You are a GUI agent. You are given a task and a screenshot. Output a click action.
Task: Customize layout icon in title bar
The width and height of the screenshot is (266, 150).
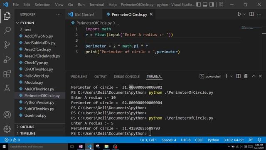pyautogui.click(x=221, y=5)
